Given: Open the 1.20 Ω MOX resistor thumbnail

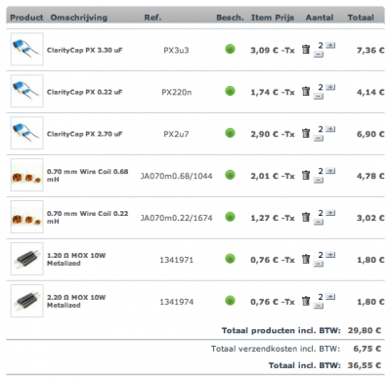Looking at the screenshot, I should [x=26, y=259].
